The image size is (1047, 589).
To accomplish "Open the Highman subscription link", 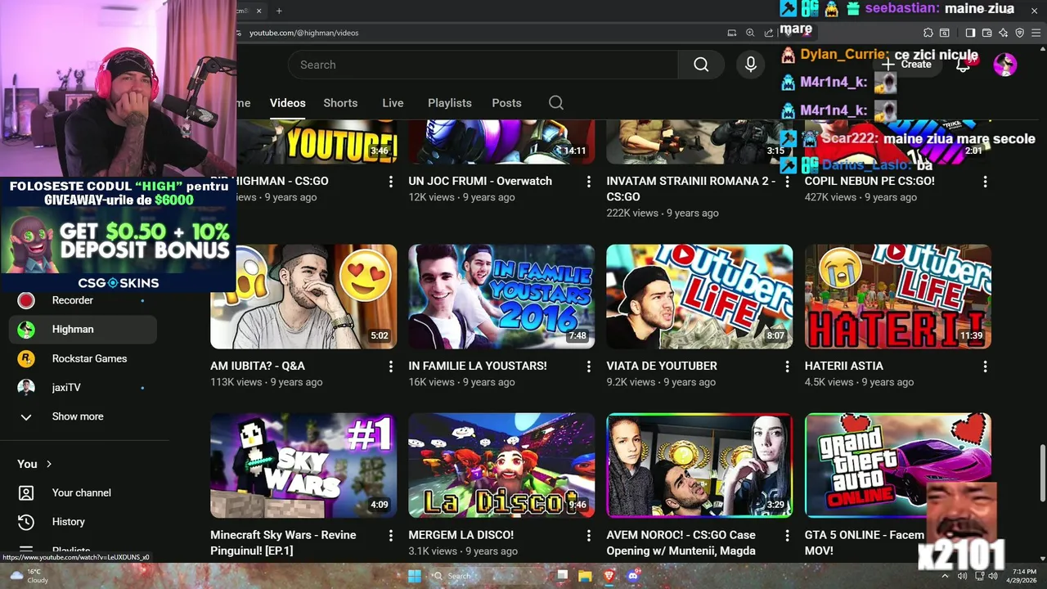I will 83,329.
